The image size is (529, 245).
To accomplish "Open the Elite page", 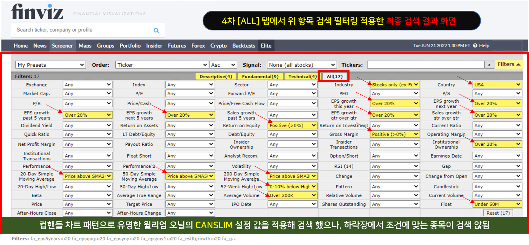I will click(x=266, y=46).
